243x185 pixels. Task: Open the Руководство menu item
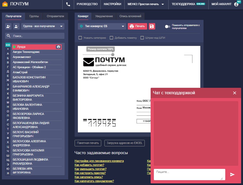pos(87,4)
